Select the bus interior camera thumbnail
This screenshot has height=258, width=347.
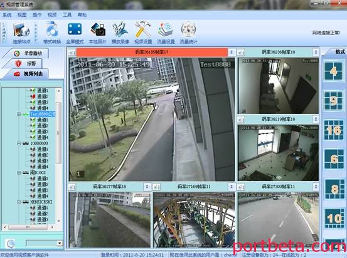194,220
